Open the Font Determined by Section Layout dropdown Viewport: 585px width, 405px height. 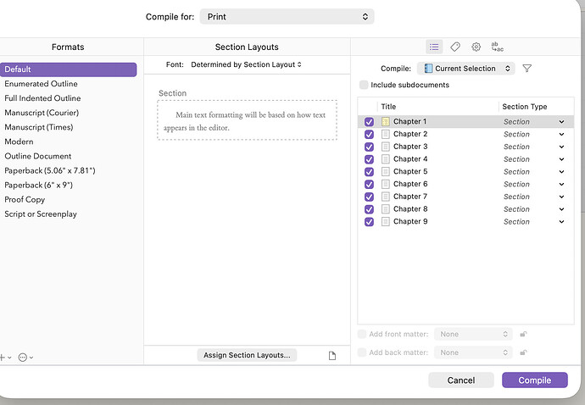pyautogui.click(x=246, y=64)
